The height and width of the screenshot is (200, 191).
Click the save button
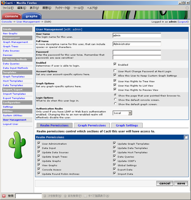coord(181,183)
